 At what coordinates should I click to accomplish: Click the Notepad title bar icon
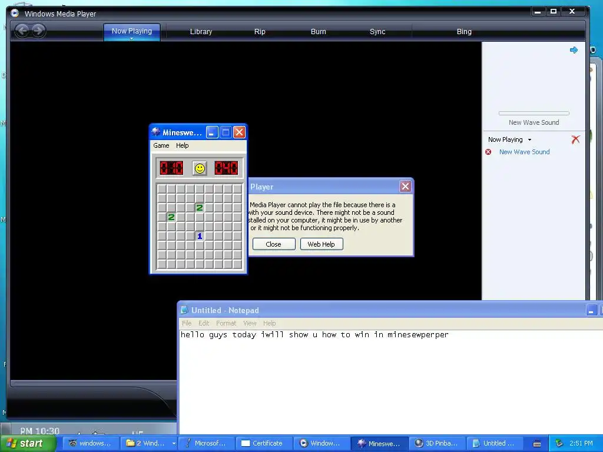(x=184, y=310)
